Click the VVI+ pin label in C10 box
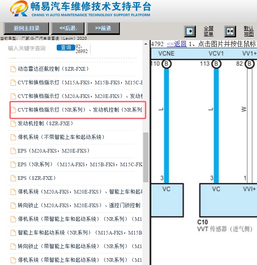257x265 pixels. point(249,189)
